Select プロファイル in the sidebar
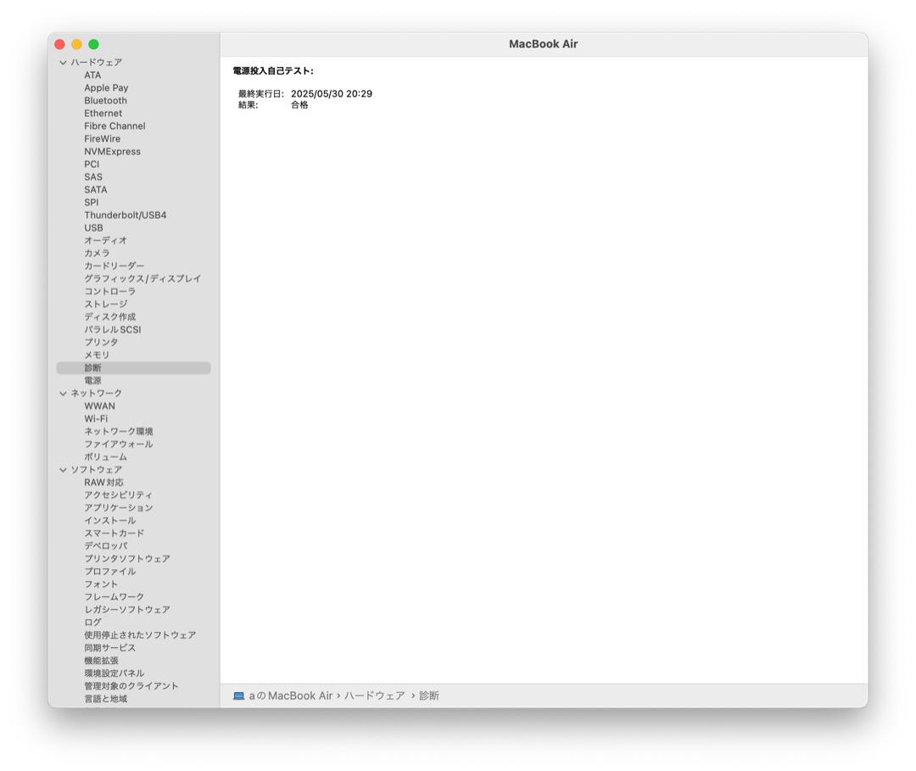 pyautogui.click(x=109, y=572)
